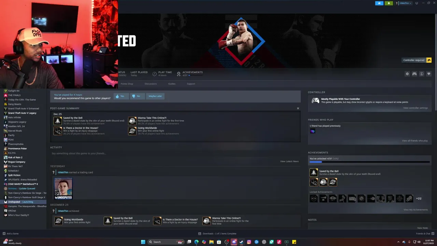Click THE FINALS game icon in library

[5, 95]
